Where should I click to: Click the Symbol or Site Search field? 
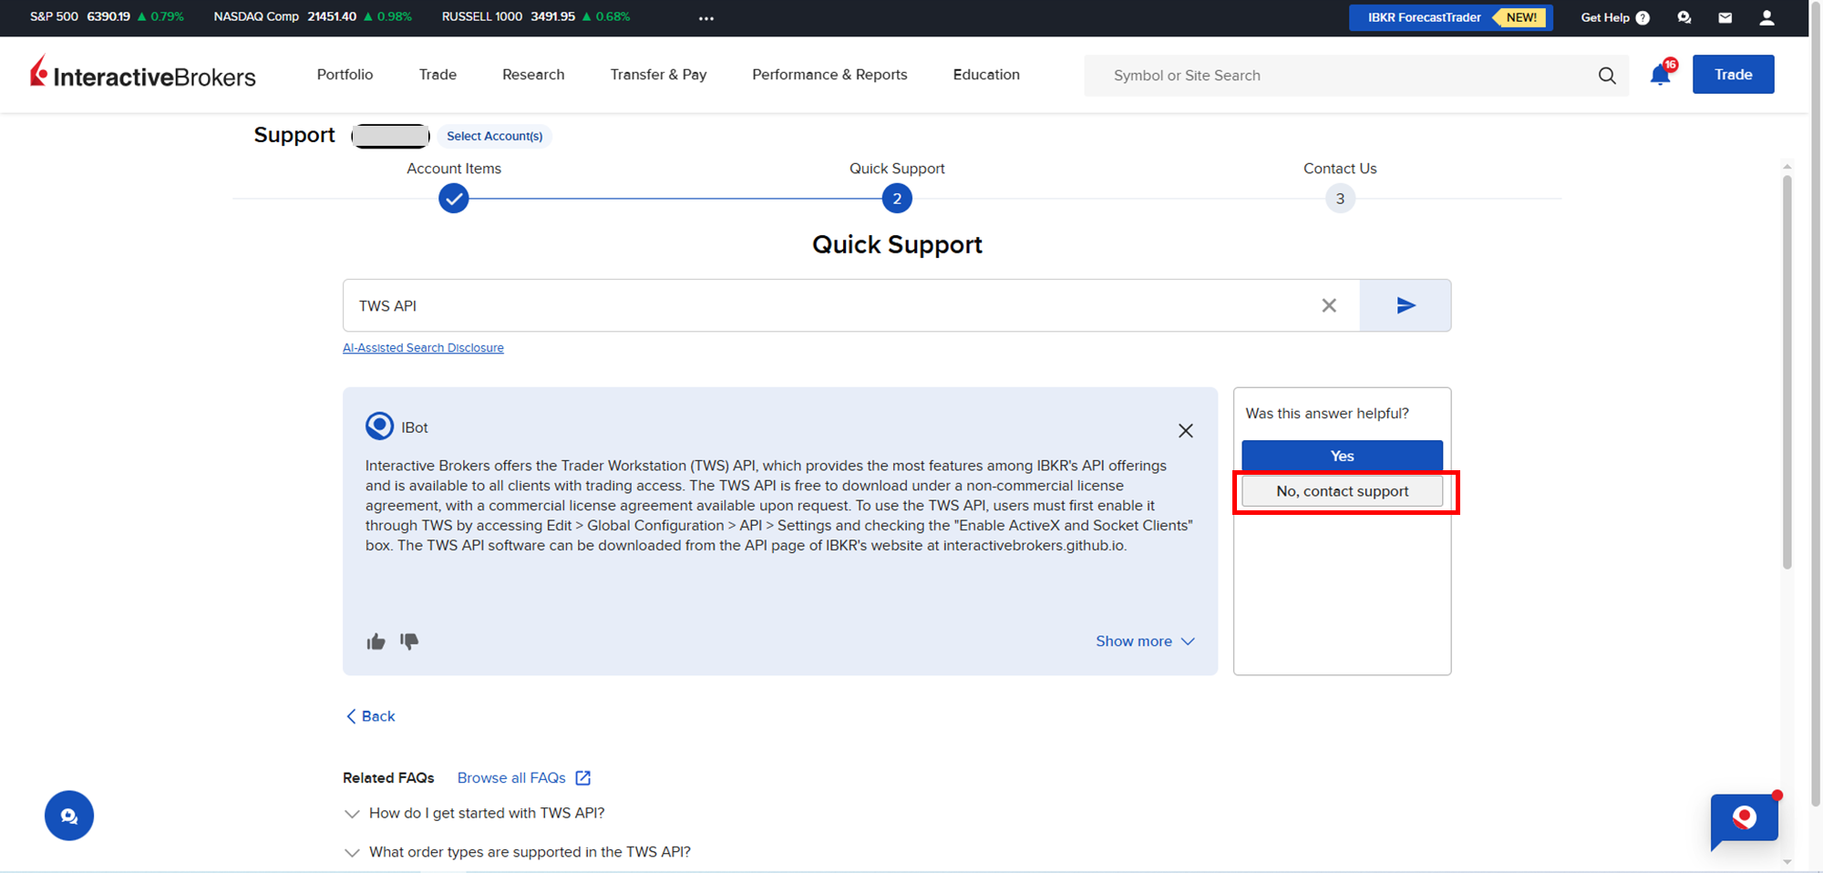point(1340,76)
